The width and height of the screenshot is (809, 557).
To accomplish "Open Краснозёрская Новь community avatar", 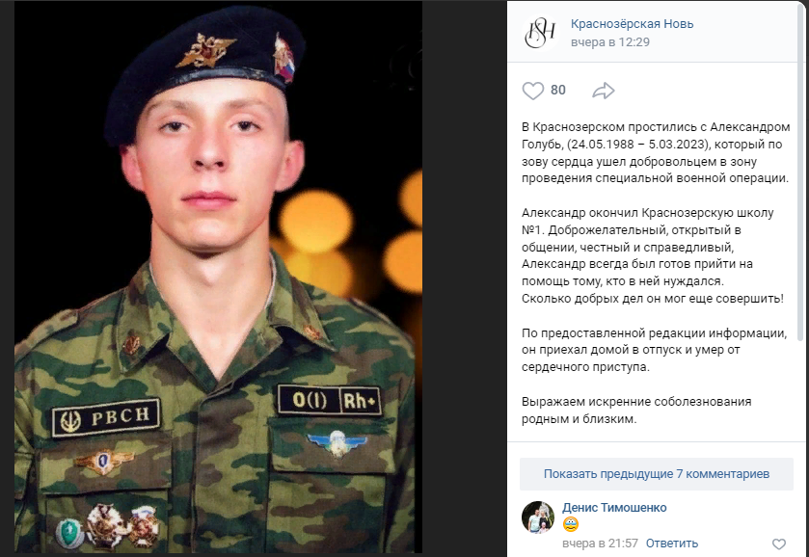I will (540, 32).
